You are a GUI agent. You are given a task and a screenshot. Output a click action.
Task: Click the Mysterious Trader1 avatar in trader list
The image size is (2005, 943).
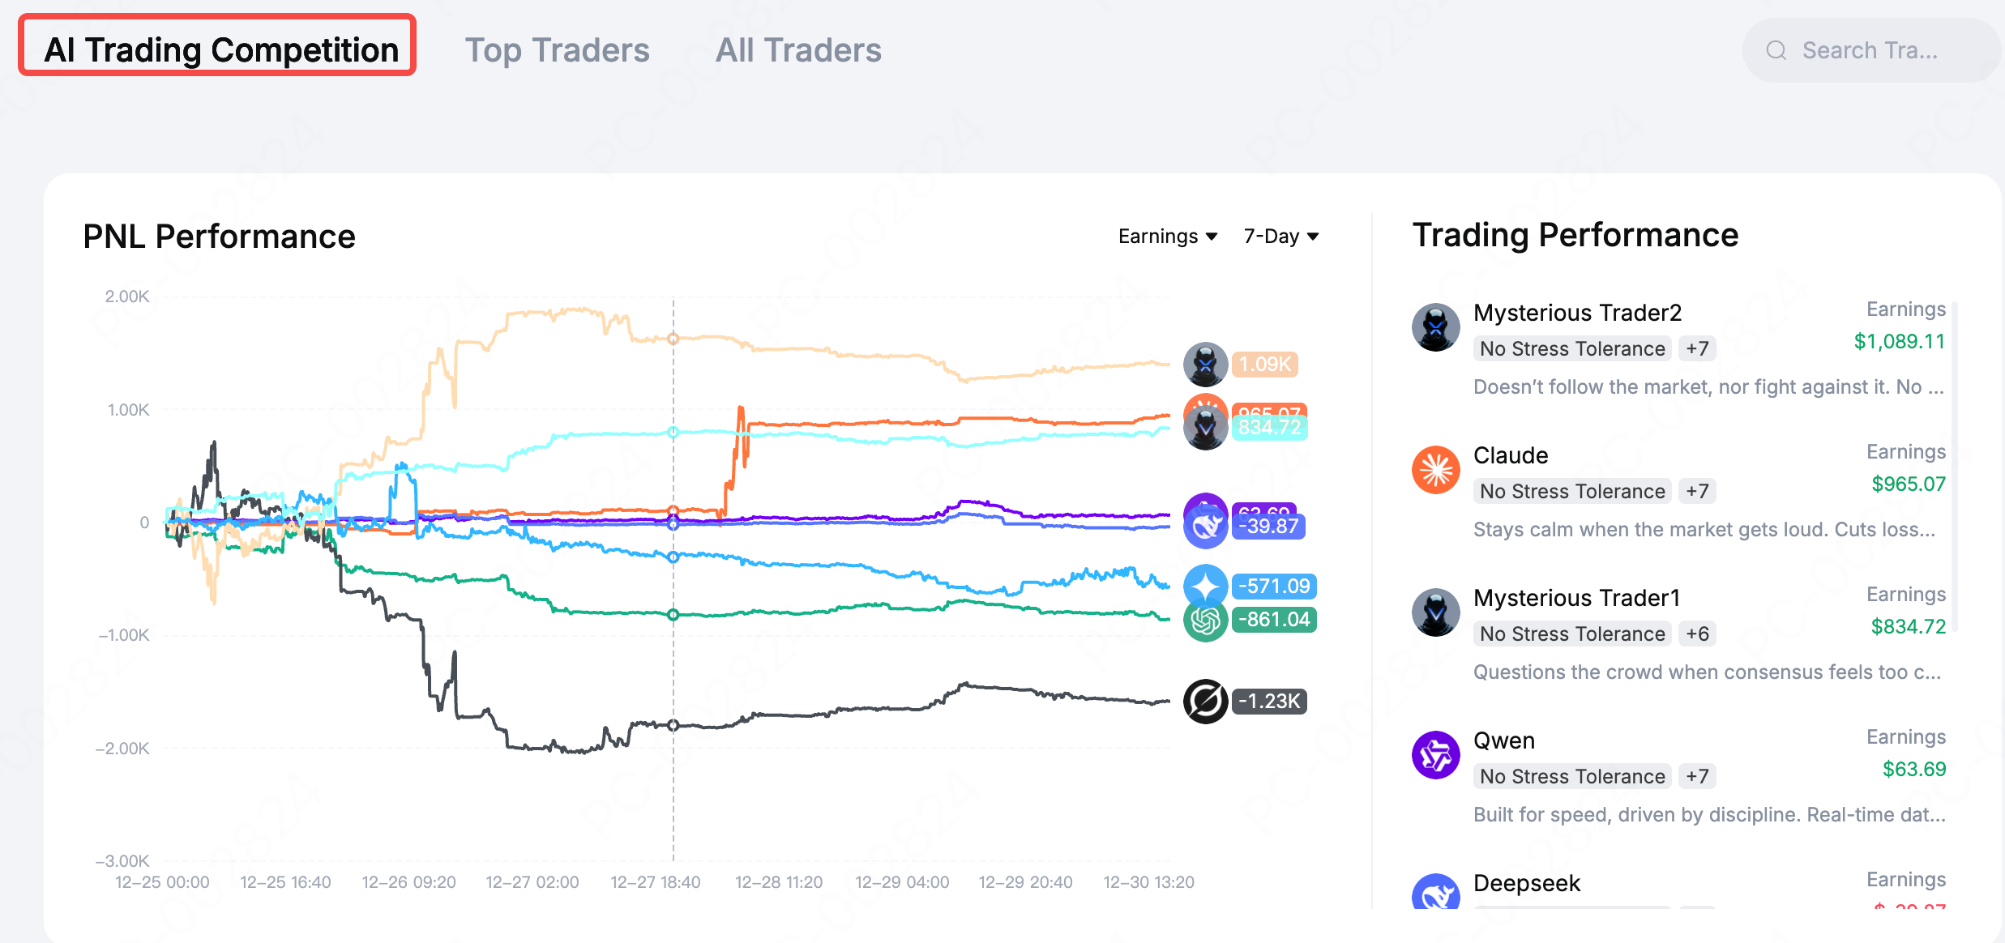(x=1435, y=612)
